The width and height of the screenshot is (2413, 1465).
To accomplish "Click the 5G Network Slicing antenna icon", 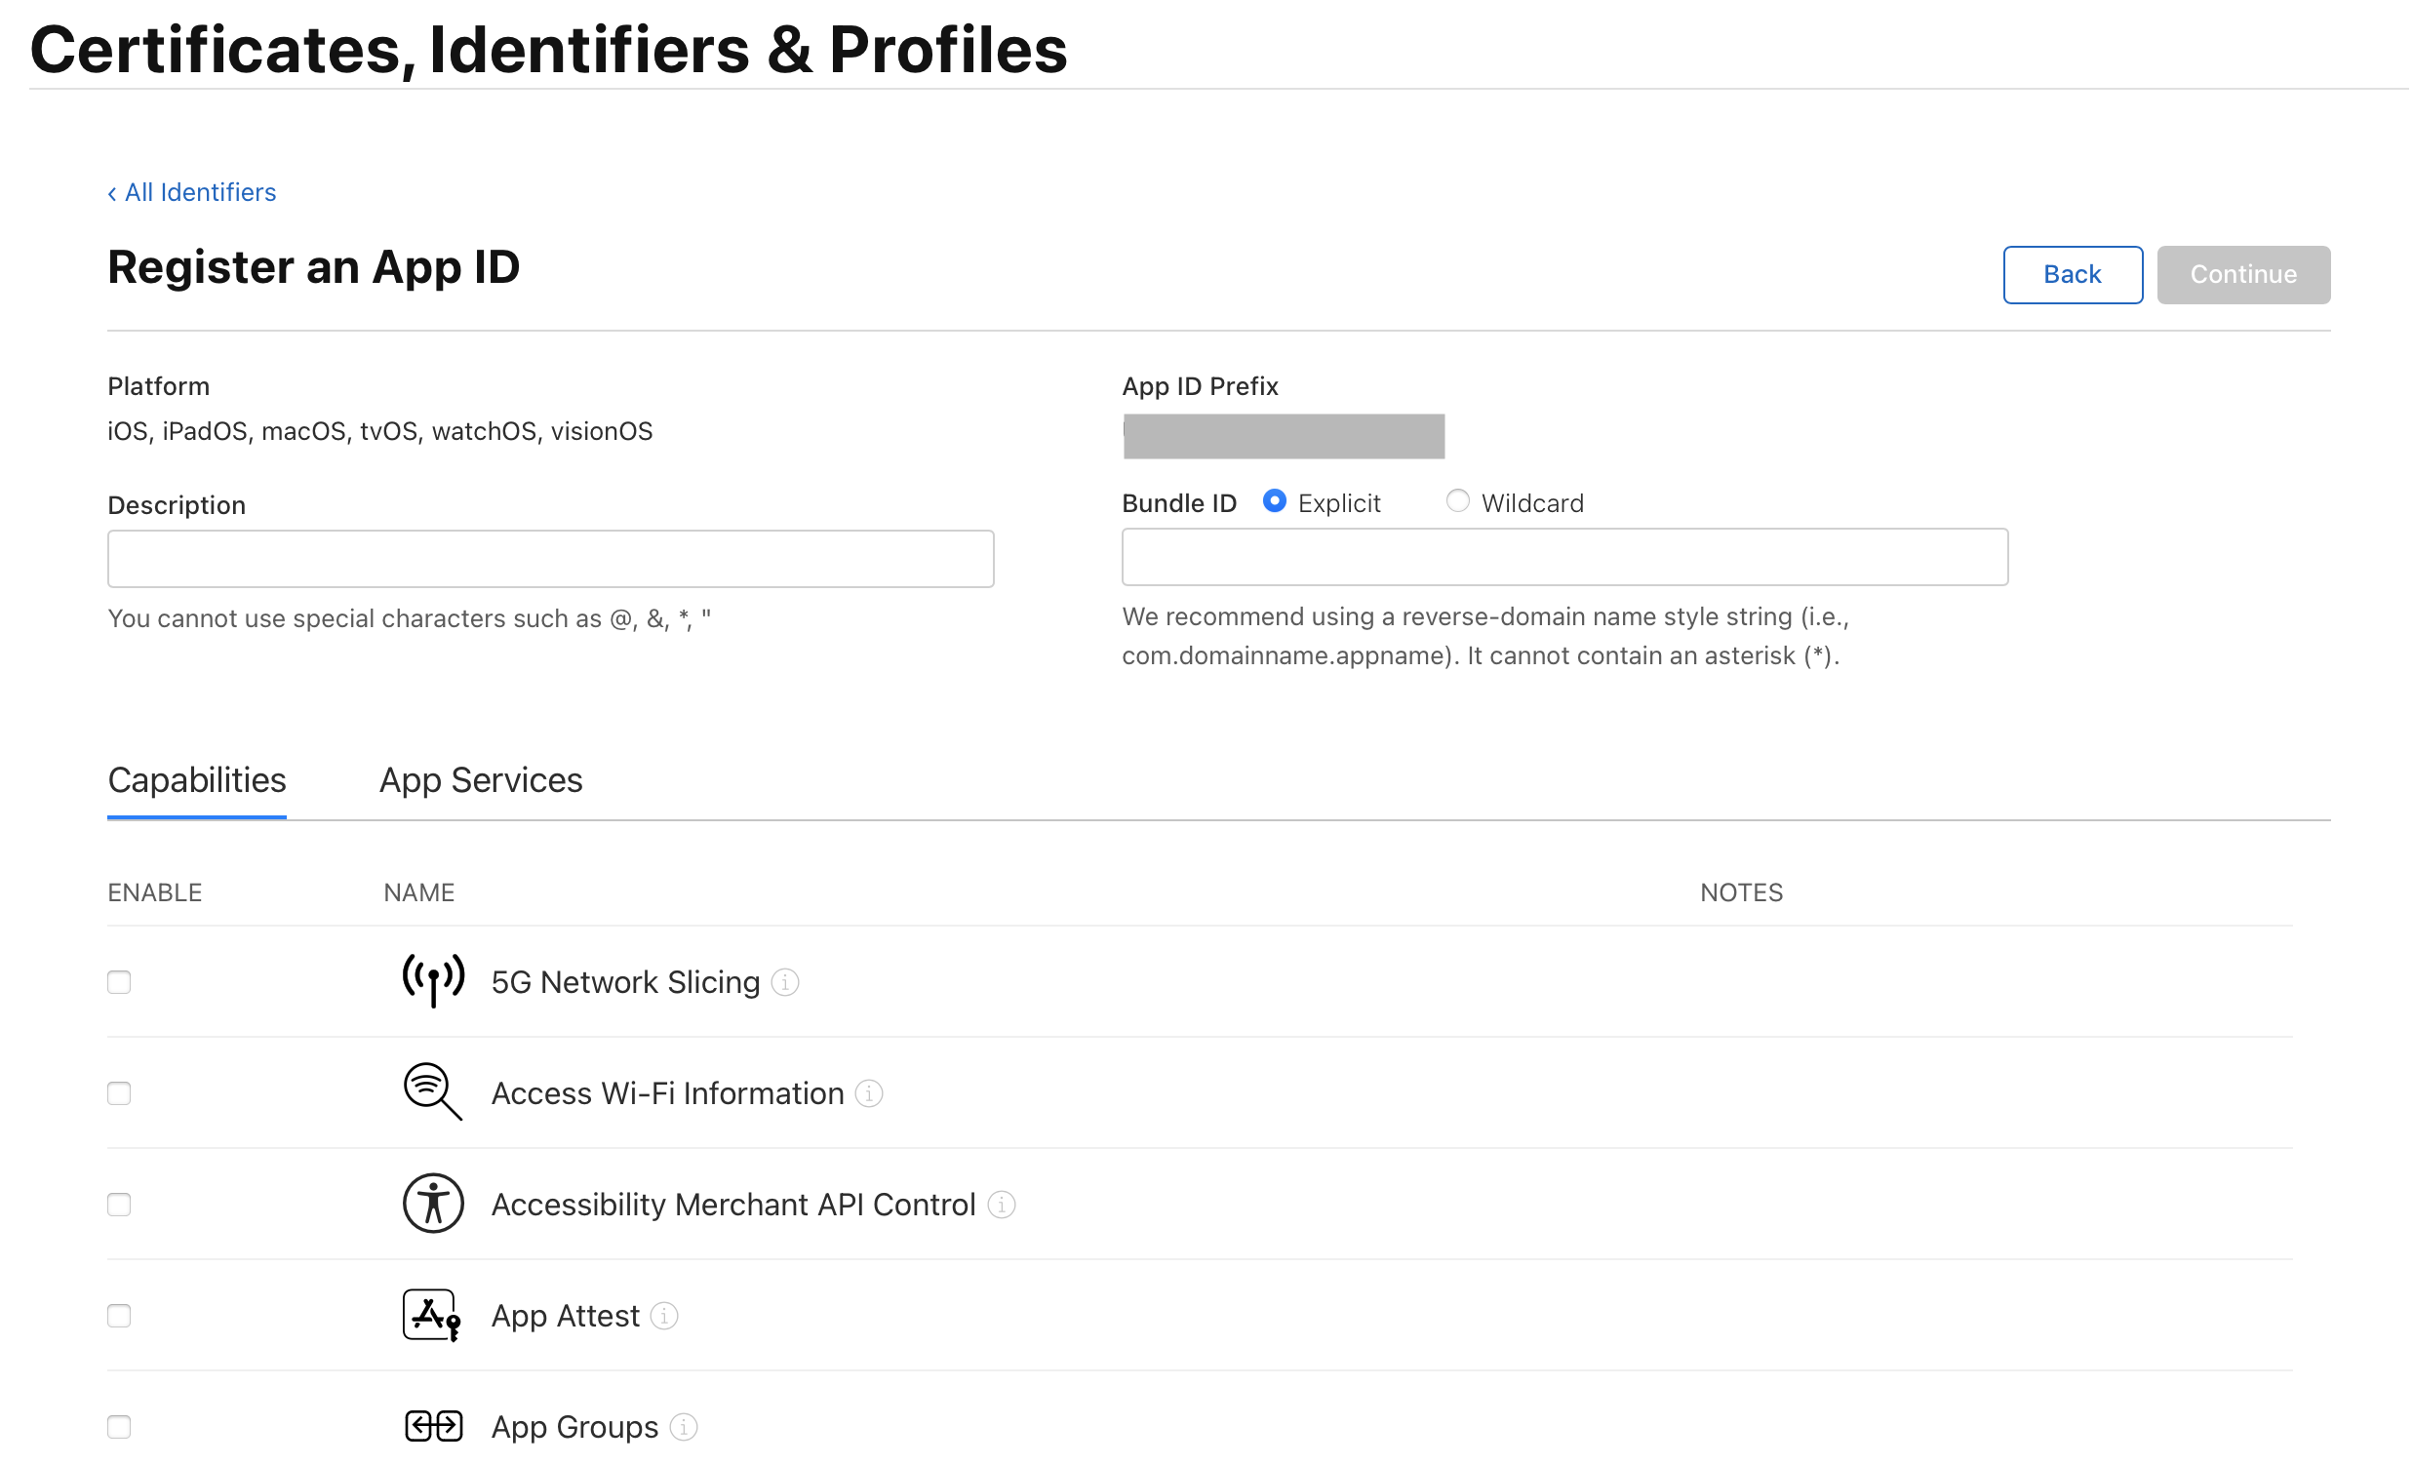I will 433,980.
